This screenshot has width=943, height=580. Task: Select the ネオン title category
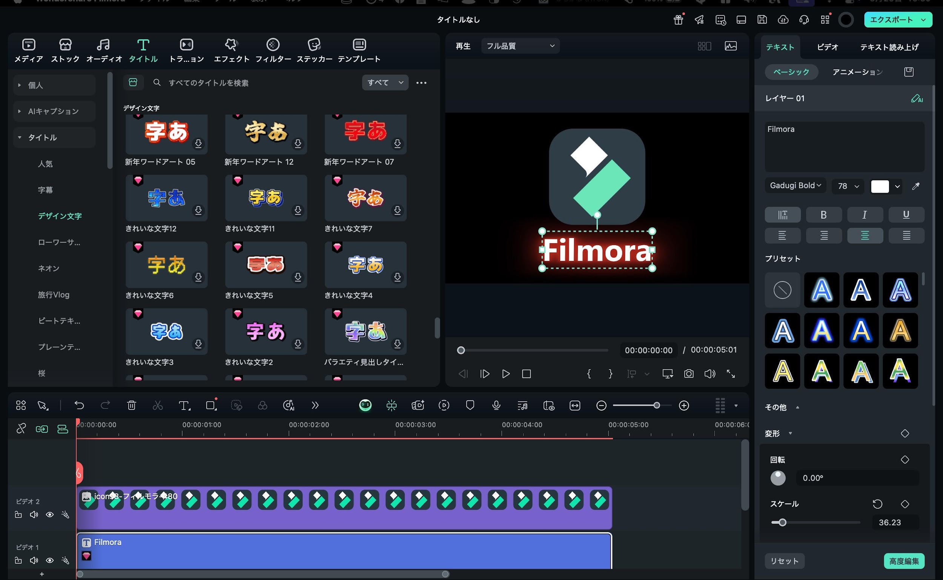pyautogui.click(x=49, y=269)
